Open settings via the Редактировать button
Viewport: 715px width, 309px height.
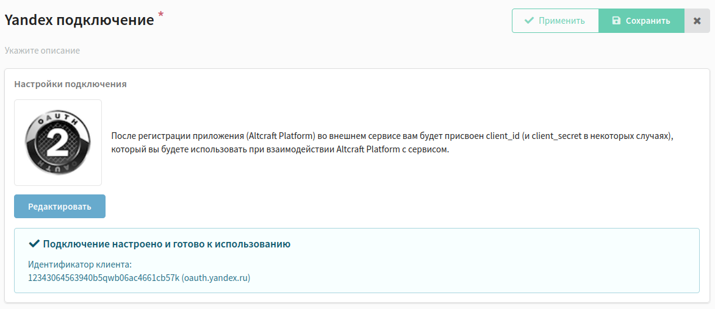(60, 207)
